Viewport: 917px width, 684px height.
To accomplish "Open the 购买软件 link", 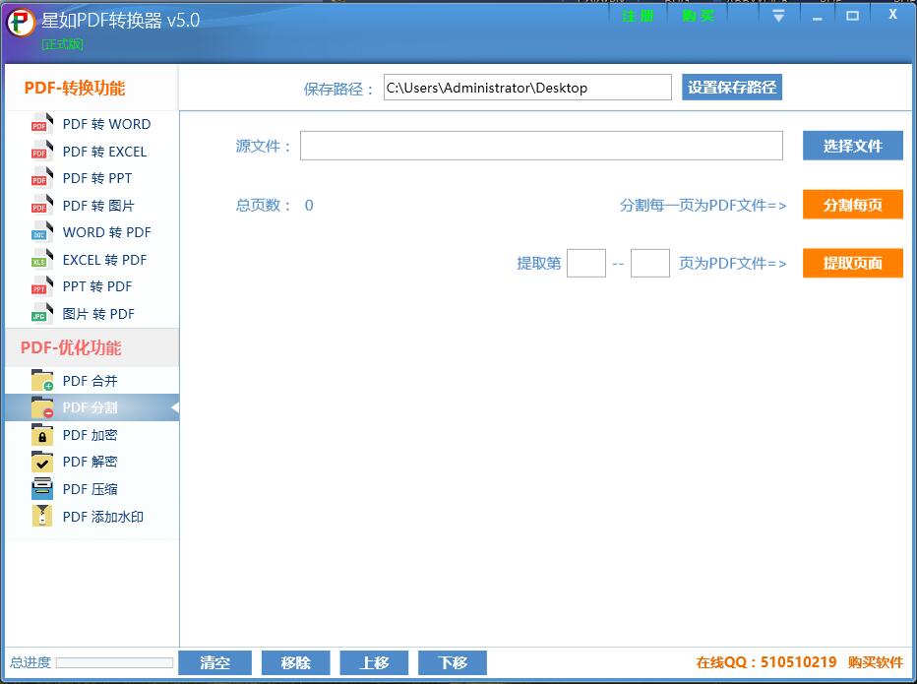I will coord(876,662).
